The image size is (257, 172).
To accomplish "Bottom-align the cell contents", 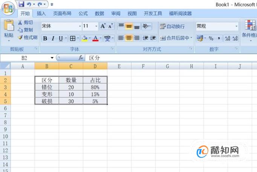I will (137, 26).
